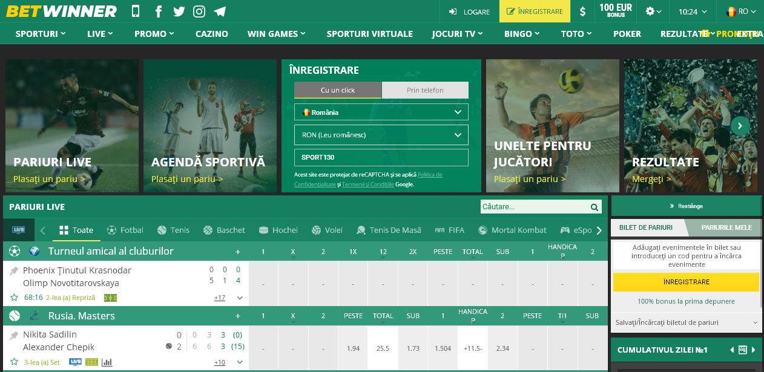The width and height of the screenshot is (764, 372).
Task: Filter live bets by Tenis
Action: (173, 230)
